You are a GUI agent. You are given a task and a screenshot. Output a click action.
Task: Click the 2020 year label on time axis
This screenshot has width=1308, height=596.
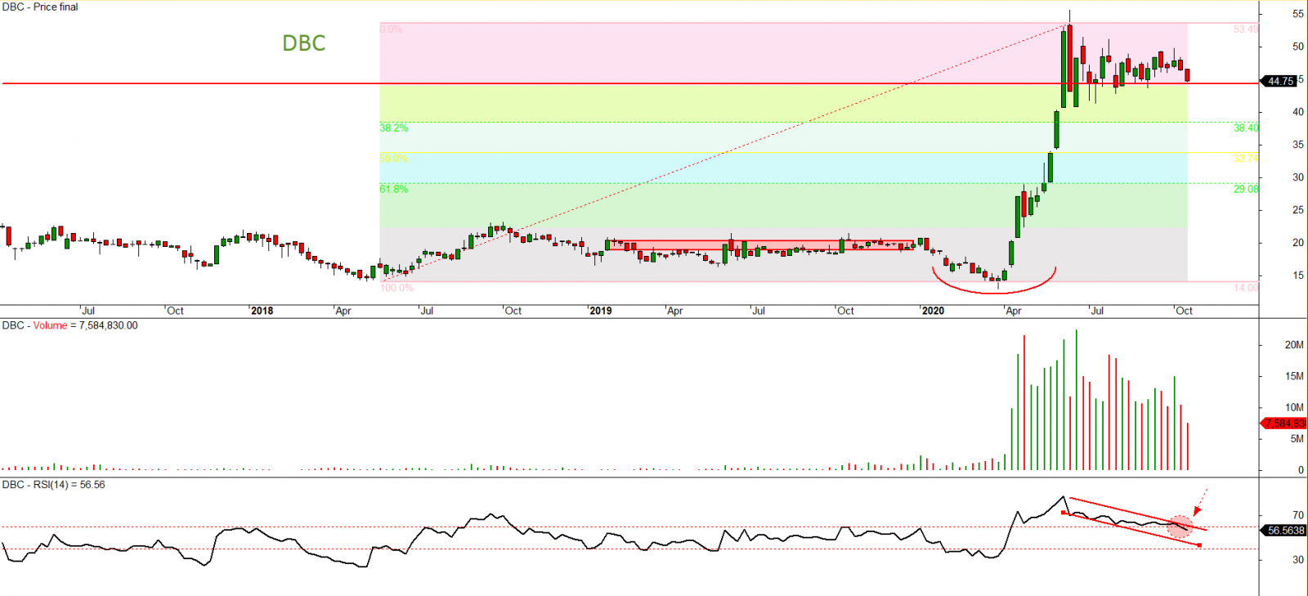(932, 311)
